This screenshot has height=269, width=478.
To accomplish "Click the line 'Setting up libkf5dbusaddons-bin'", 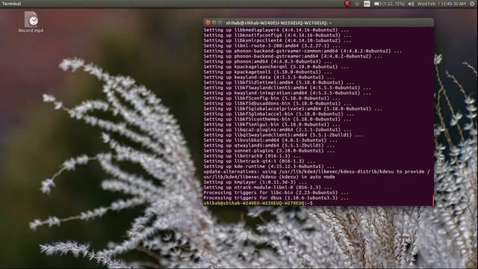I will pyautogui.click(x=277, y=103).
